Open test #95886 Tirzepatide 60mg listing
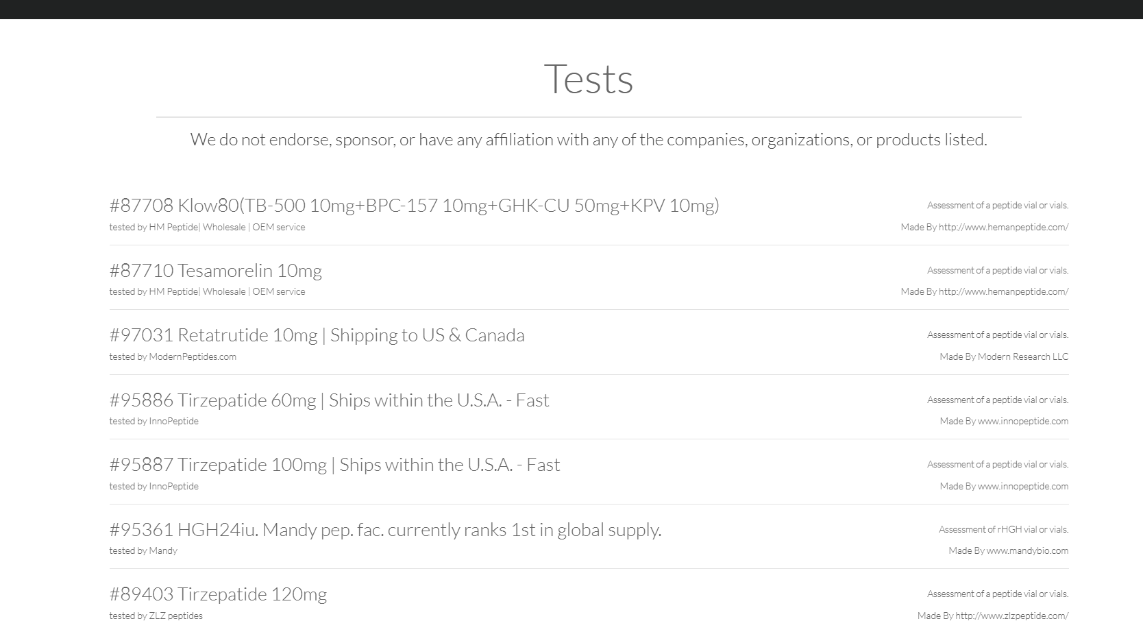The height and width of the screenshot is (632, 1143). 329,400
